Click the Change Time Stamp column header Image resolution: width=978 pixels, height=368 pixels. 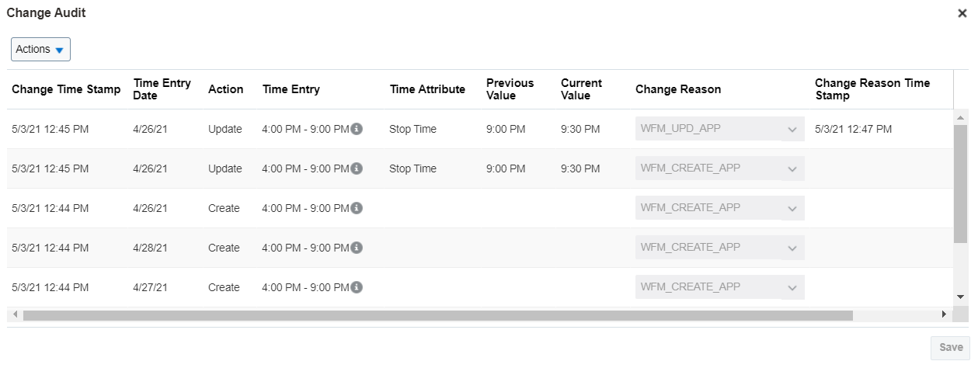pos(66,89)
